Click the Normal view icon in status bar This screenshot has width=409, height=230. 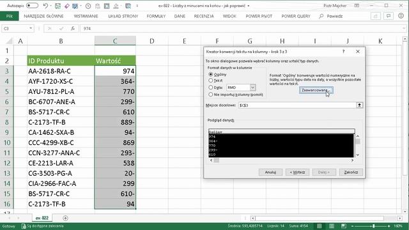point(320,226)
